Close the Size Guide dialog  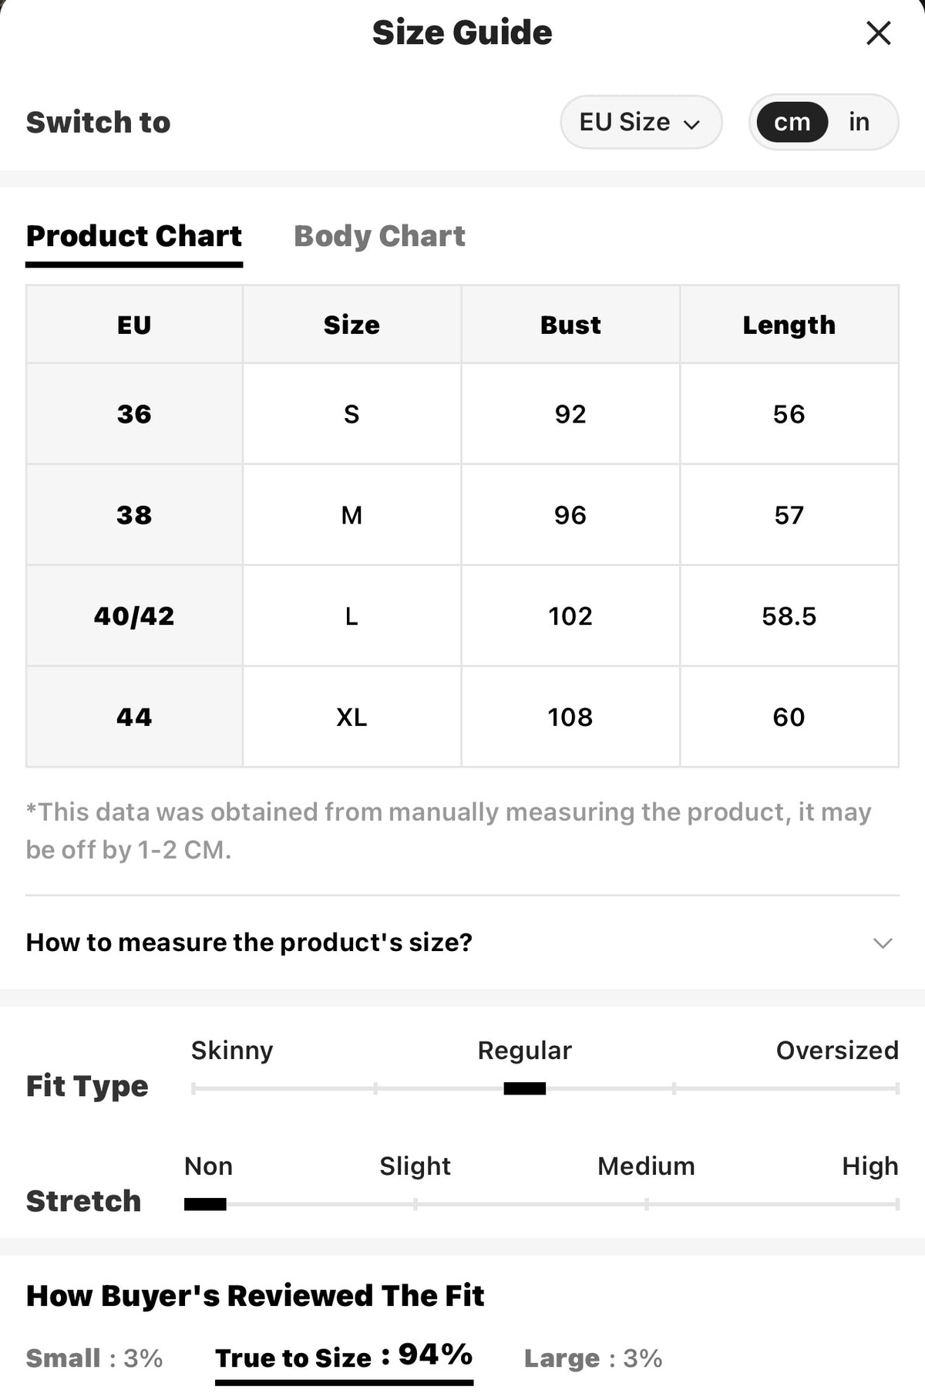(x=878, y=33)
